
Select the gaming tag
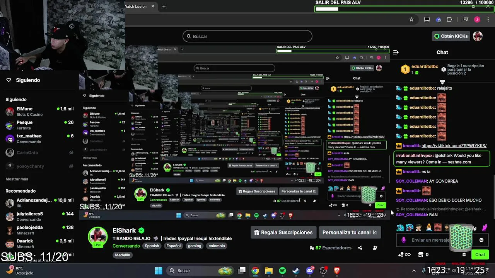[195, 246]
